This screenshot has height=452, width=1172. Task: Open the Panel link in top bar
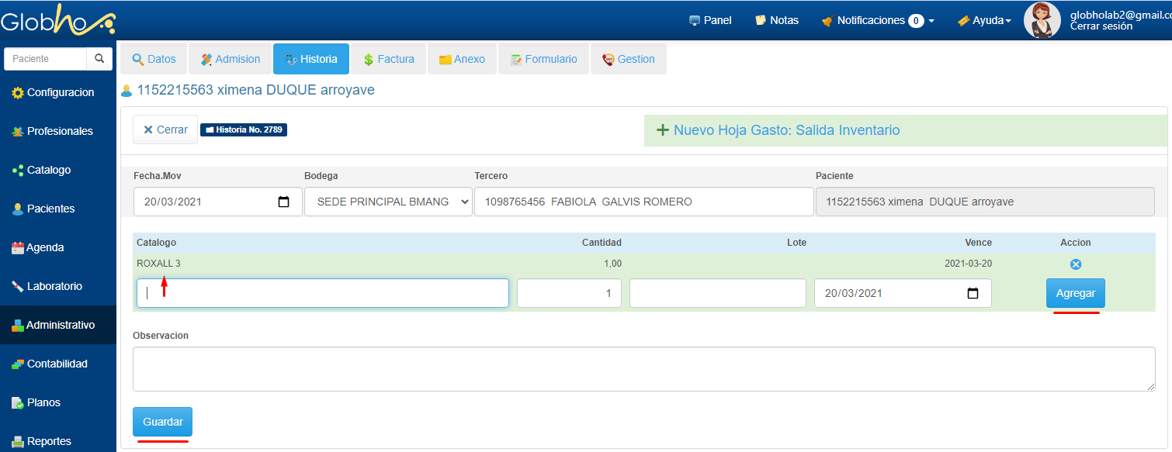710,20
